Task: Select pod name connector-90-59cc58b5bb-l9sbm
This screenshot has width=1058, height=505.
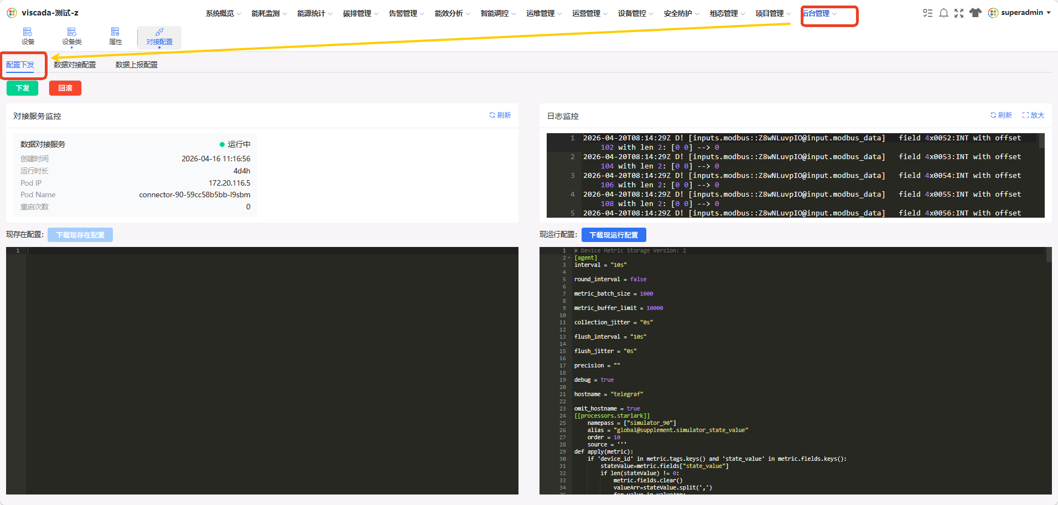Action: click(x=195, y=195)
